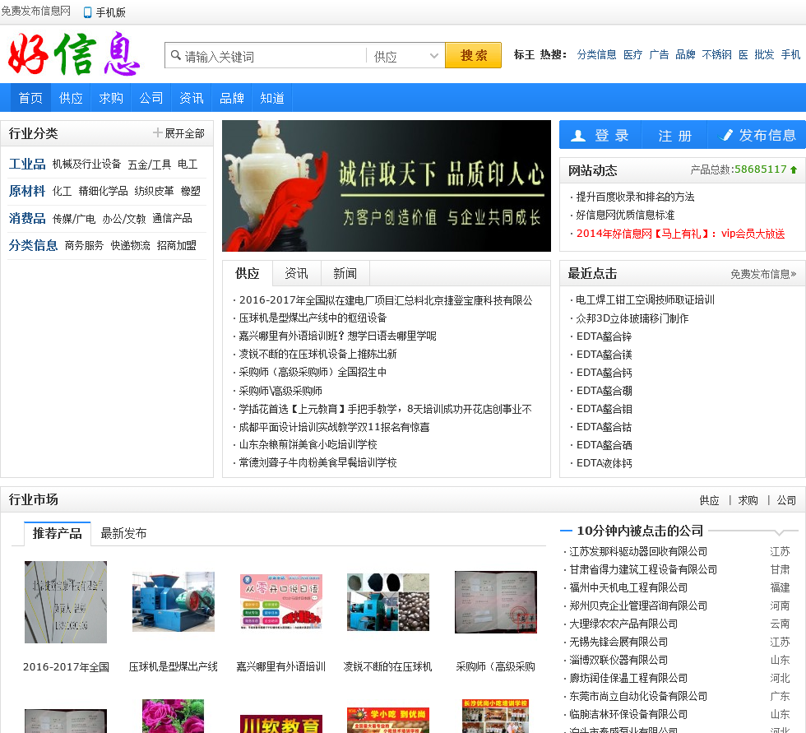This screenshot has height=733, width=806.
Task: Switch to the 最新发布 tab
Action: pyautogui.click(x=123, y=534)
